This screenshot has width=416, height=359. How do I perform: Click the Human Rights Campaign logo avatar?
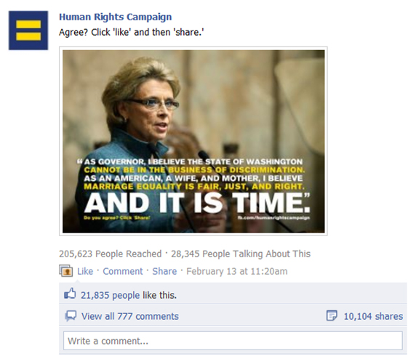pyautogui.click(x=28, y=31)
